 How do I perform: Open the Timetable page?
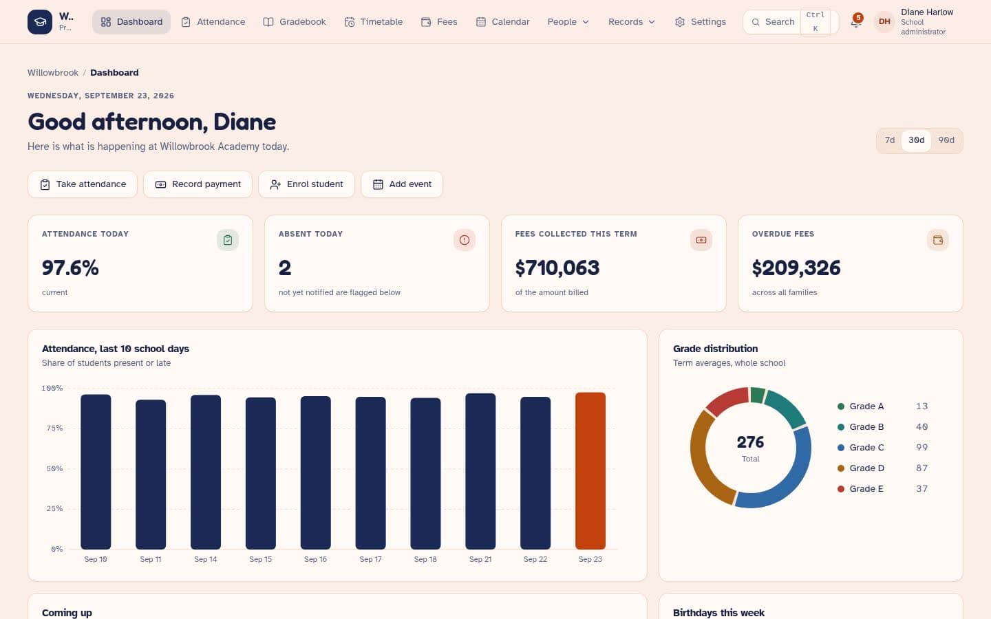tap(374, 22)
